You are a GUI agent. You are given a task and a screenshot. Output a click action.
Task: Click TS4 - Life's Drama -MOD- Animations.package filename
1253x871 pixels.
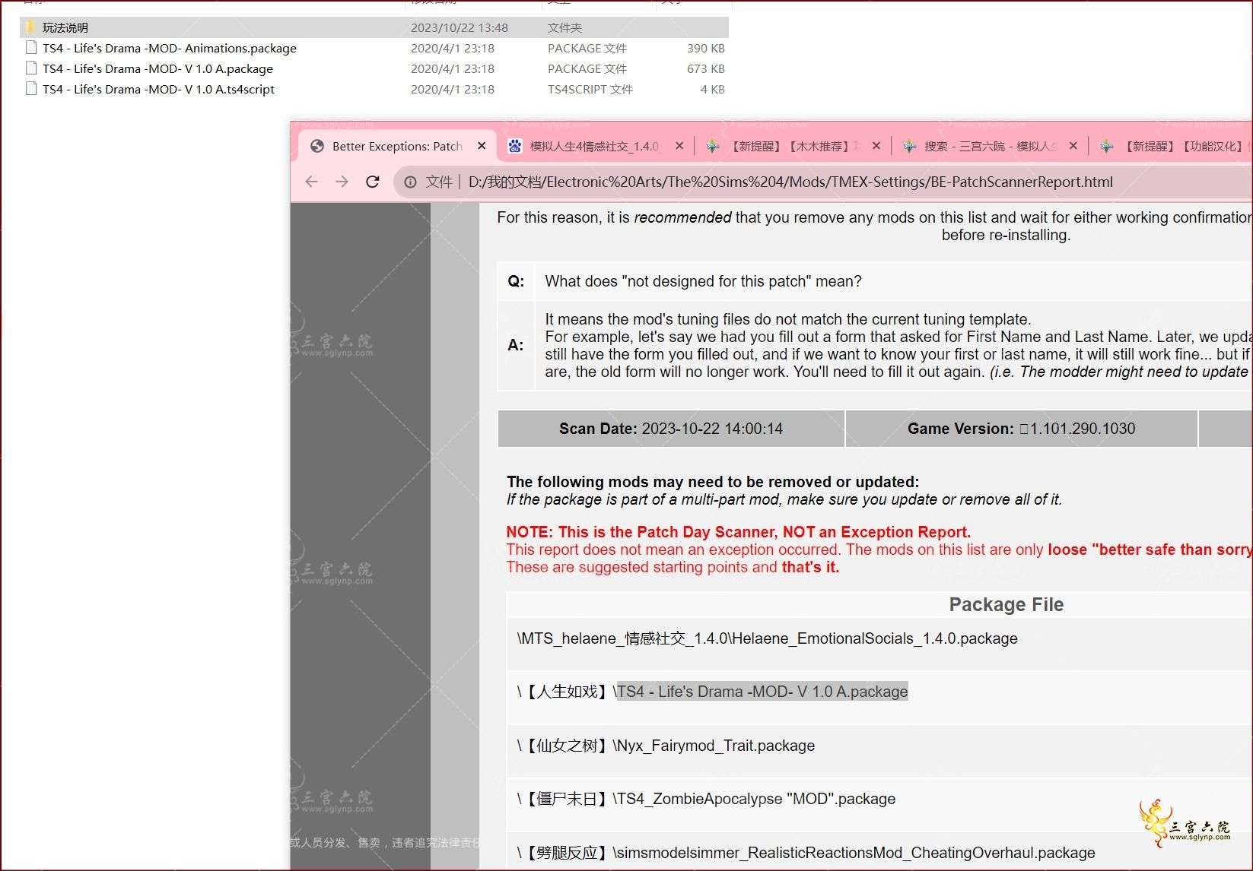pos(170,48)
